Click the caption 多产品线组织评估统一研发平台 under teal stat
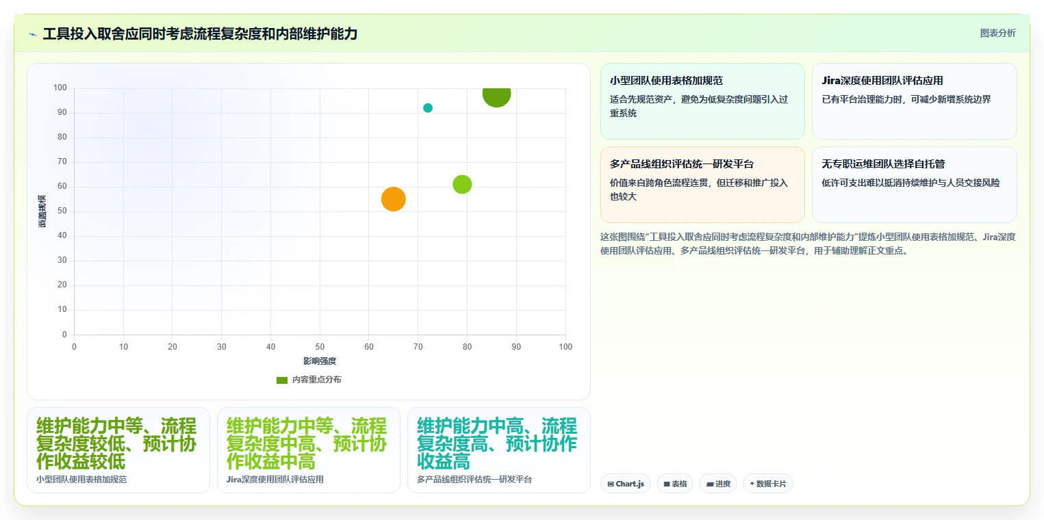Viewport: 1044px width, 520px height. pyautogui.click(x=474, y=480)
